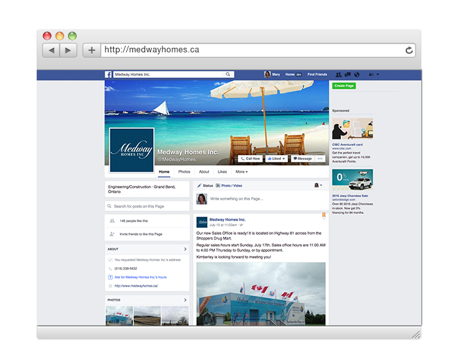The height and width of the screenshot is (360, 458).
Task: Click the Call Now button
Action: (251, 158)
